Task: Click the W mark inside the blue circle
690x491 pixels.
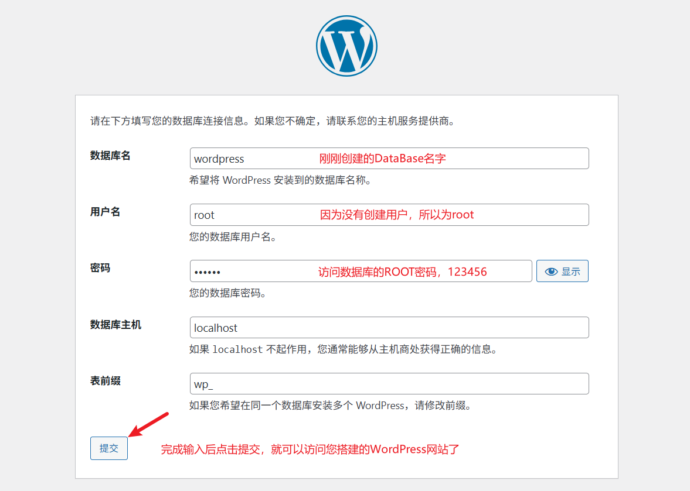Action: click(x=346, y=45)
